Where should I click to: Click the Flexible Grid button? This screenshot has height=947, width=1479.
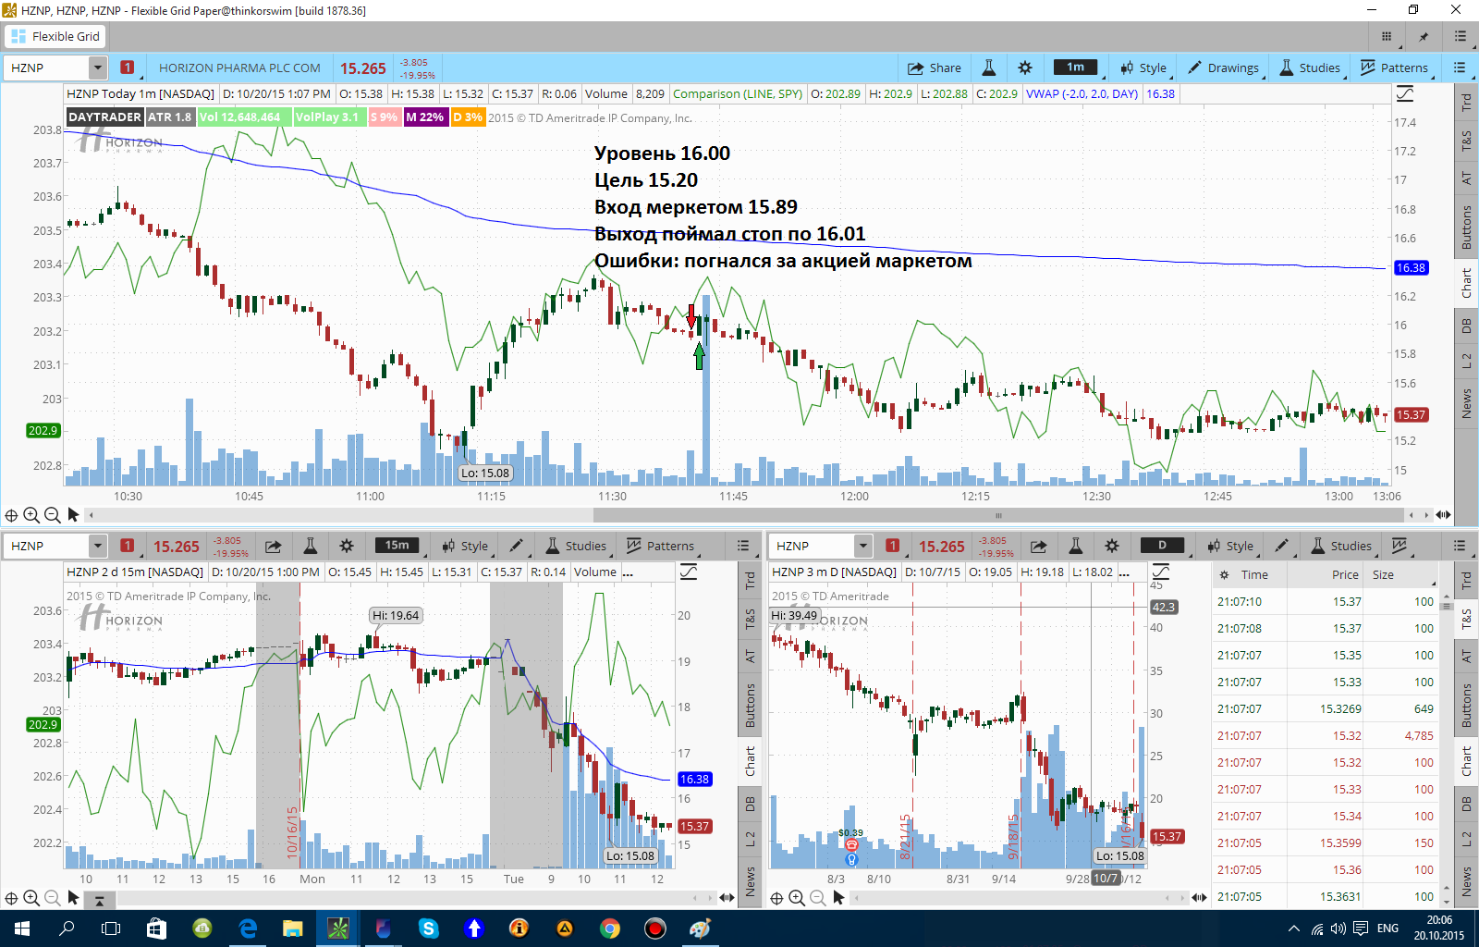tap(55, 36)
